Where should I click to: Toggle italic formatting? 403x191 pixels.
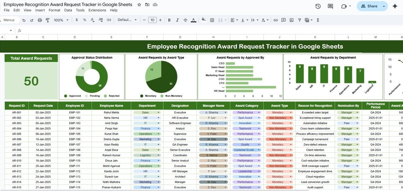point(177,20)
